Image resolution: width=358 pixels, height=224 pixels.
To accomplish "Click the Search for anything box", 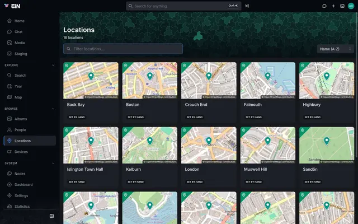I will tap(183, 6).
